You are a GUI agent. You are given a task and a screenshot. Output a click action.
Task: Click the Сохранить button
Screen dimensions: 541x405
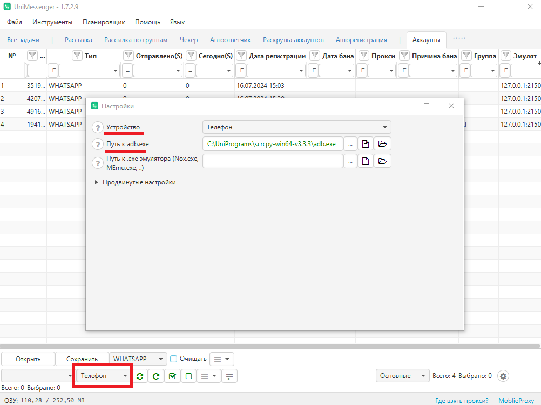click(x=82, y=359)
